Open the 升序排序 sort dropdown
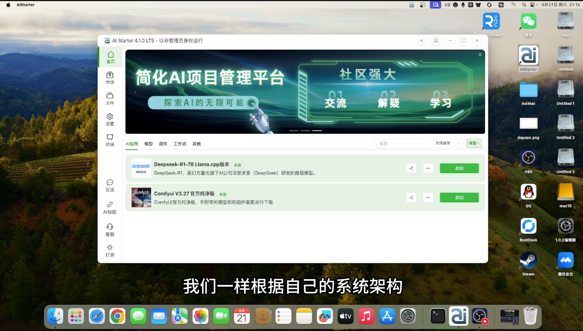This screenshot has width=583, height=331. point(448,144)
